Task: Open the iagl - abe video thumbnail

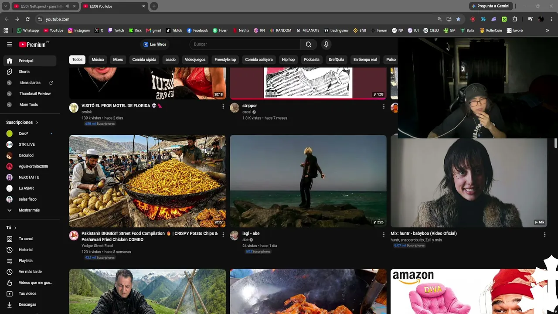Action: [x=308, y=181]
